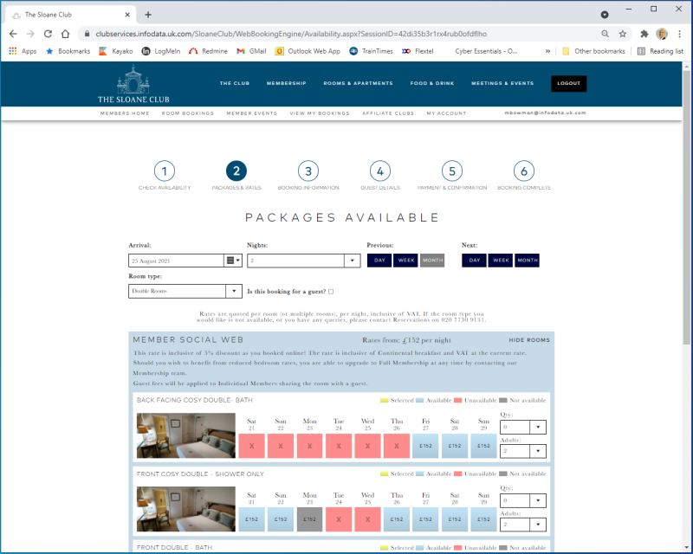Viewport: 693px width, 554px height.
Task: Click the Outlook Web App bookmark
Action: pos(308,51)
